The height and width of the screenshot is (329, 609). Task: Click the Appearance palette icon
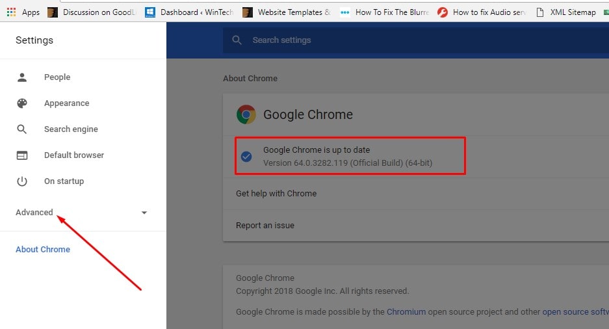(22, 103)
